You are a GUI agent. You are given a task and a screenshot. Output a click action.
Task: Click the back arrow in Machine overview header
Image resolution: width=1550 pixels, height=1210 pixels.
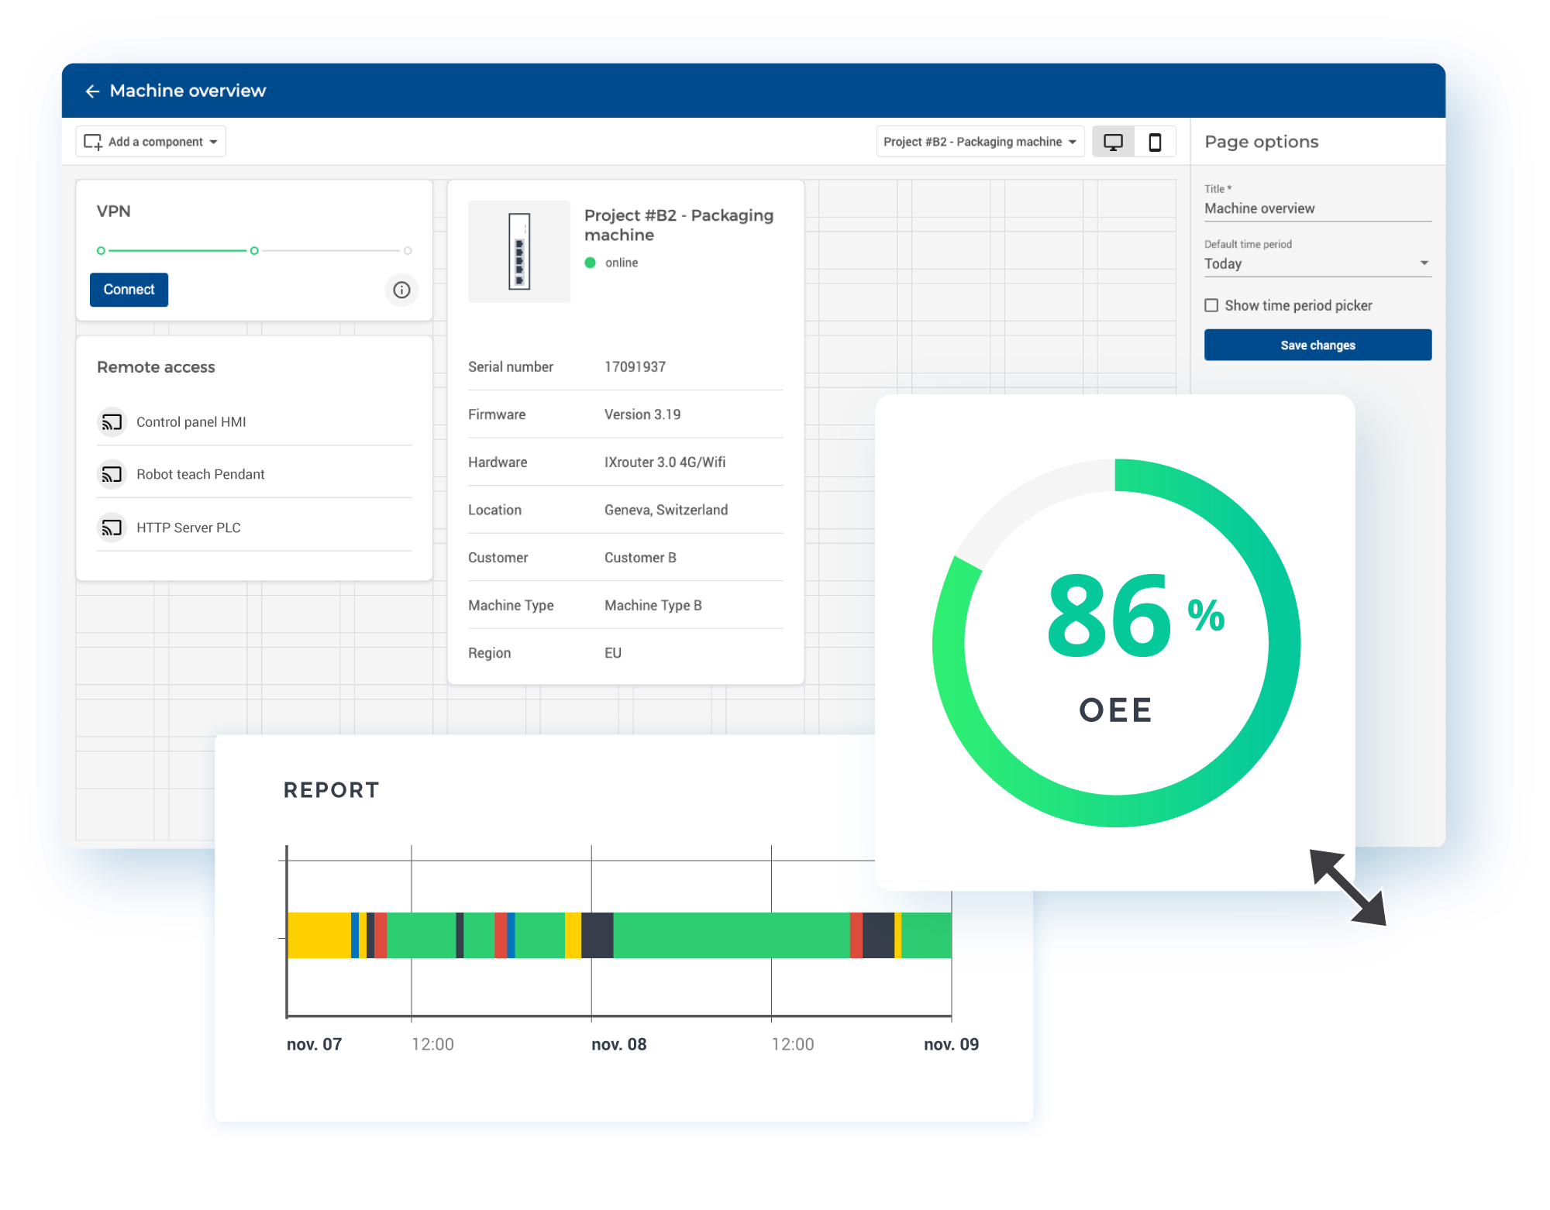(93, 91)
